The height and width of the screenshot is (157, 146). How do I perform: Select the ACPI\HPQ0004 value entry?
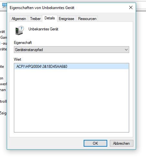point(71,67)
